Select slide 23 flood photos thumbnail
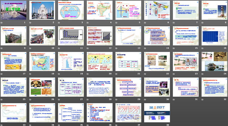This screenshot has height=126, width=228. 186,61
